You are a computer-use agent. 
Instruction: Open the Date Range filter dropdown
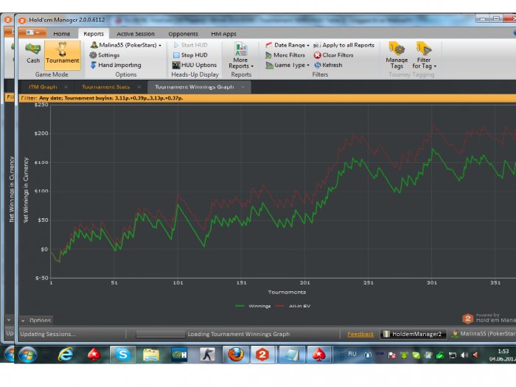click(x=287, y=45)
